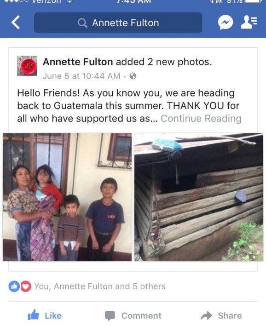The image size is (266, 326).
Task: Open Messenger from the header icon
Action: coord(226,22)
